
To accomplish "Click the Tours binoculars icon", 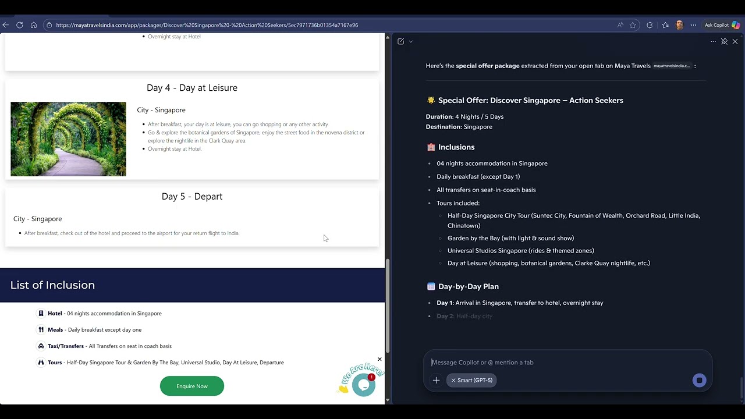I will coord(41,362).
